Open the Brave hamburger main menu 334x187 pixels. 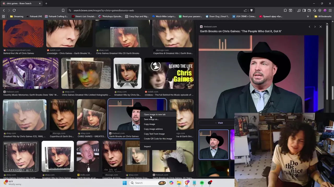click(x=330, y=10)
